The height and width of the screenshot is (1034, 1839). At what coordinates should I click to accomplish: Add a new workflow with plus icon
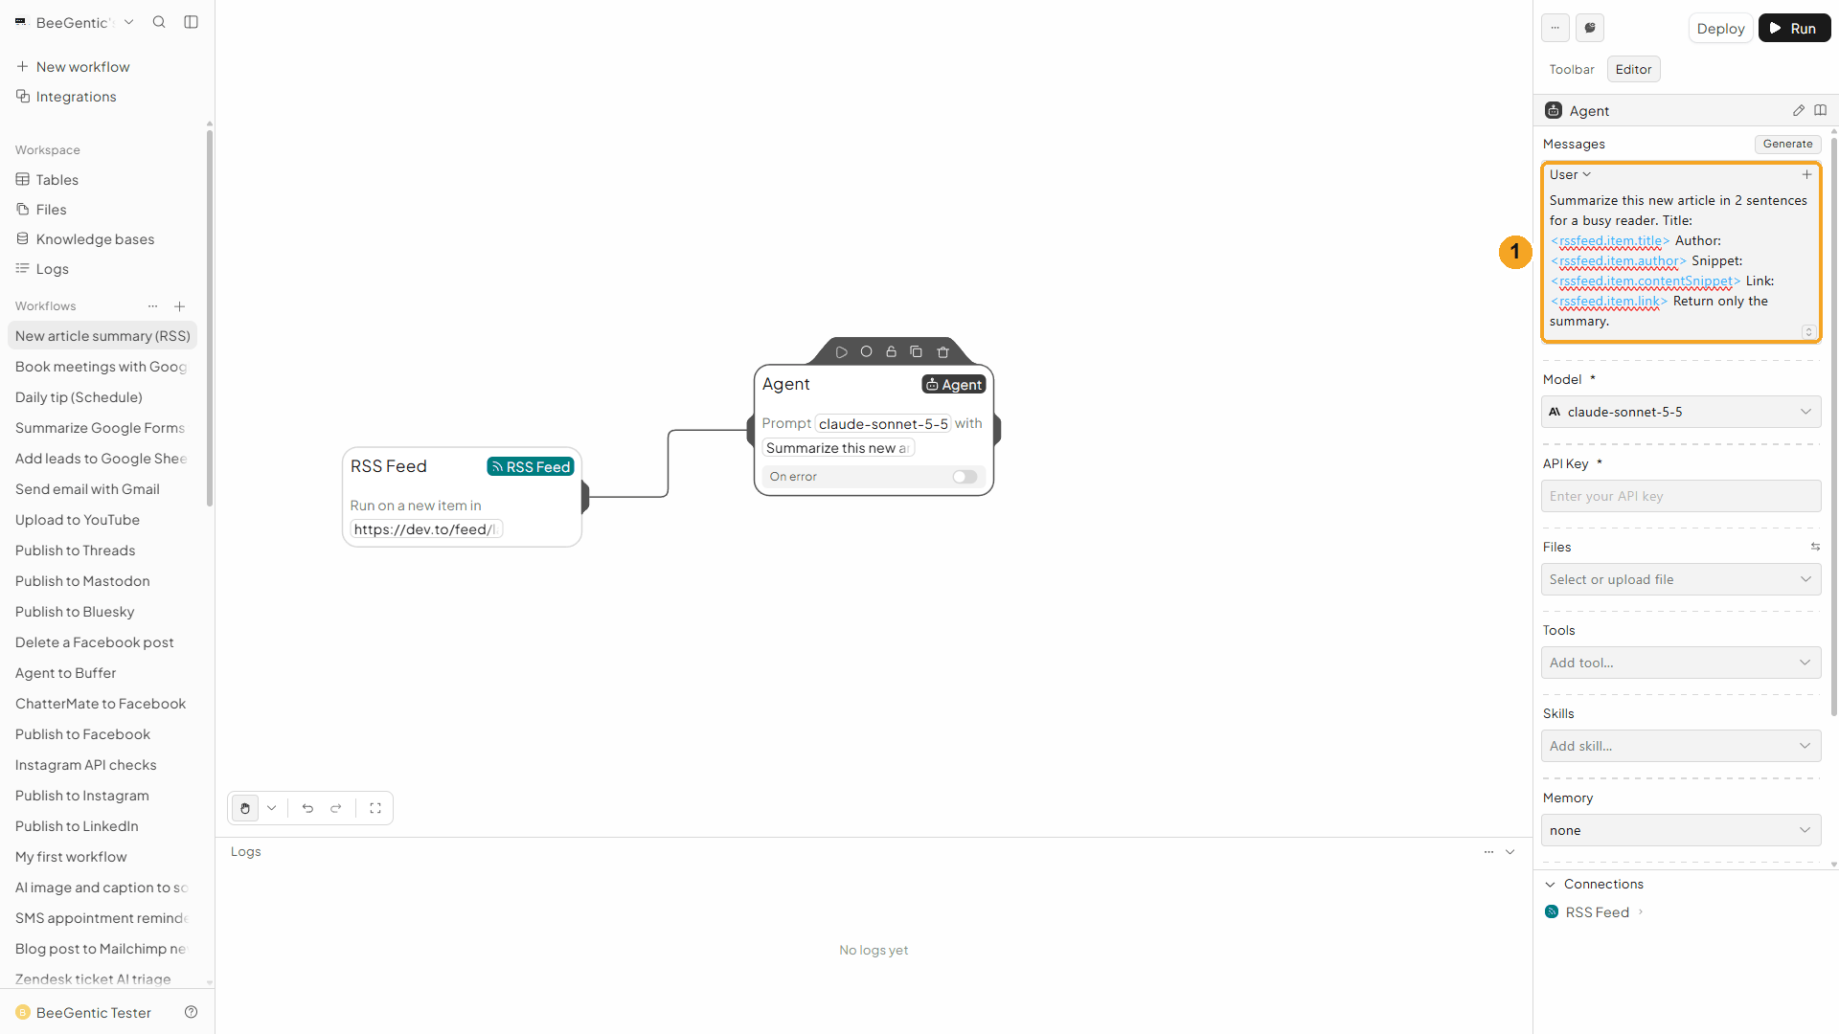[179, 306]
